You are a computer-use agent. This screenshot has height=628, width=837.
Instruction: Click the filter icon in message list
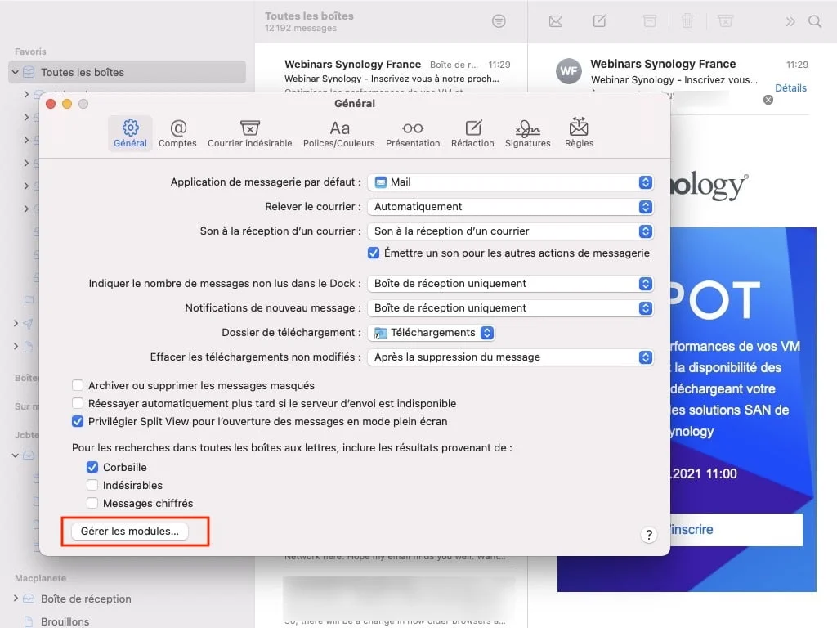tap(499, 21)
